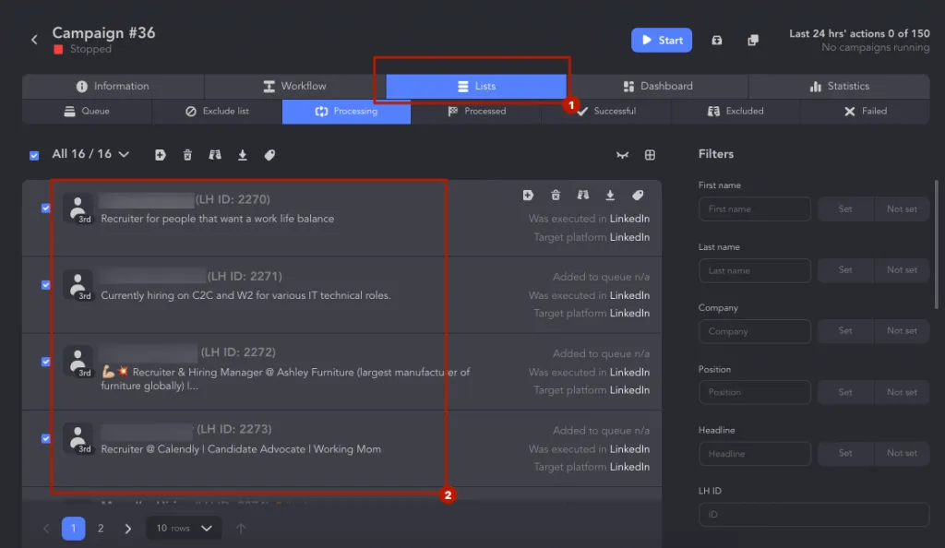
Task: Toggle checkbox for profile LH ID 2271
Action: coord(46,285)
